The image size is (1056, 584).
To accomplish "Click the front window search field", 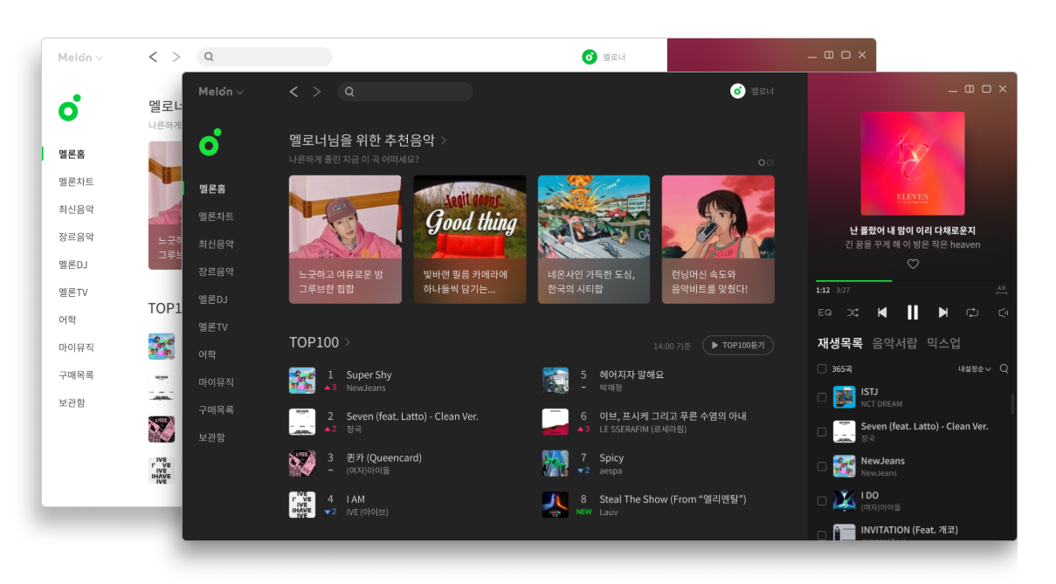I will coord(404,92).
